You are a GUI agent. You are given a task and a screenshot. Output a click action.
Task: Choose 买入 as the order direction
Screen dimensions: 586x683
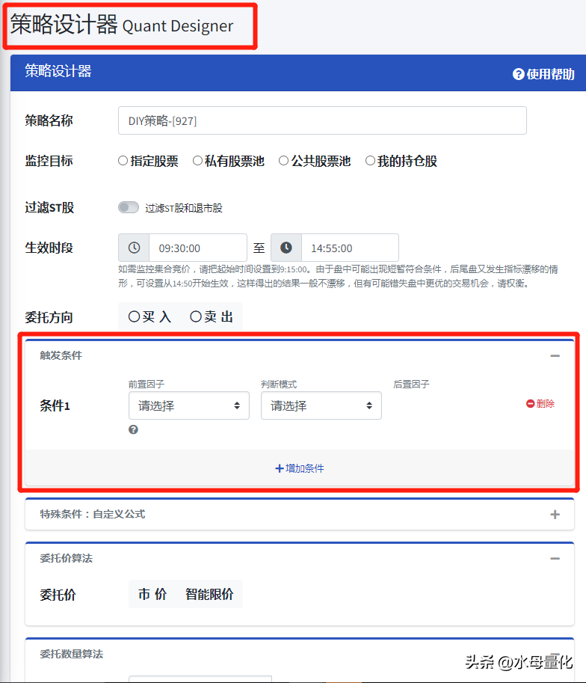(x=149, y=316)
